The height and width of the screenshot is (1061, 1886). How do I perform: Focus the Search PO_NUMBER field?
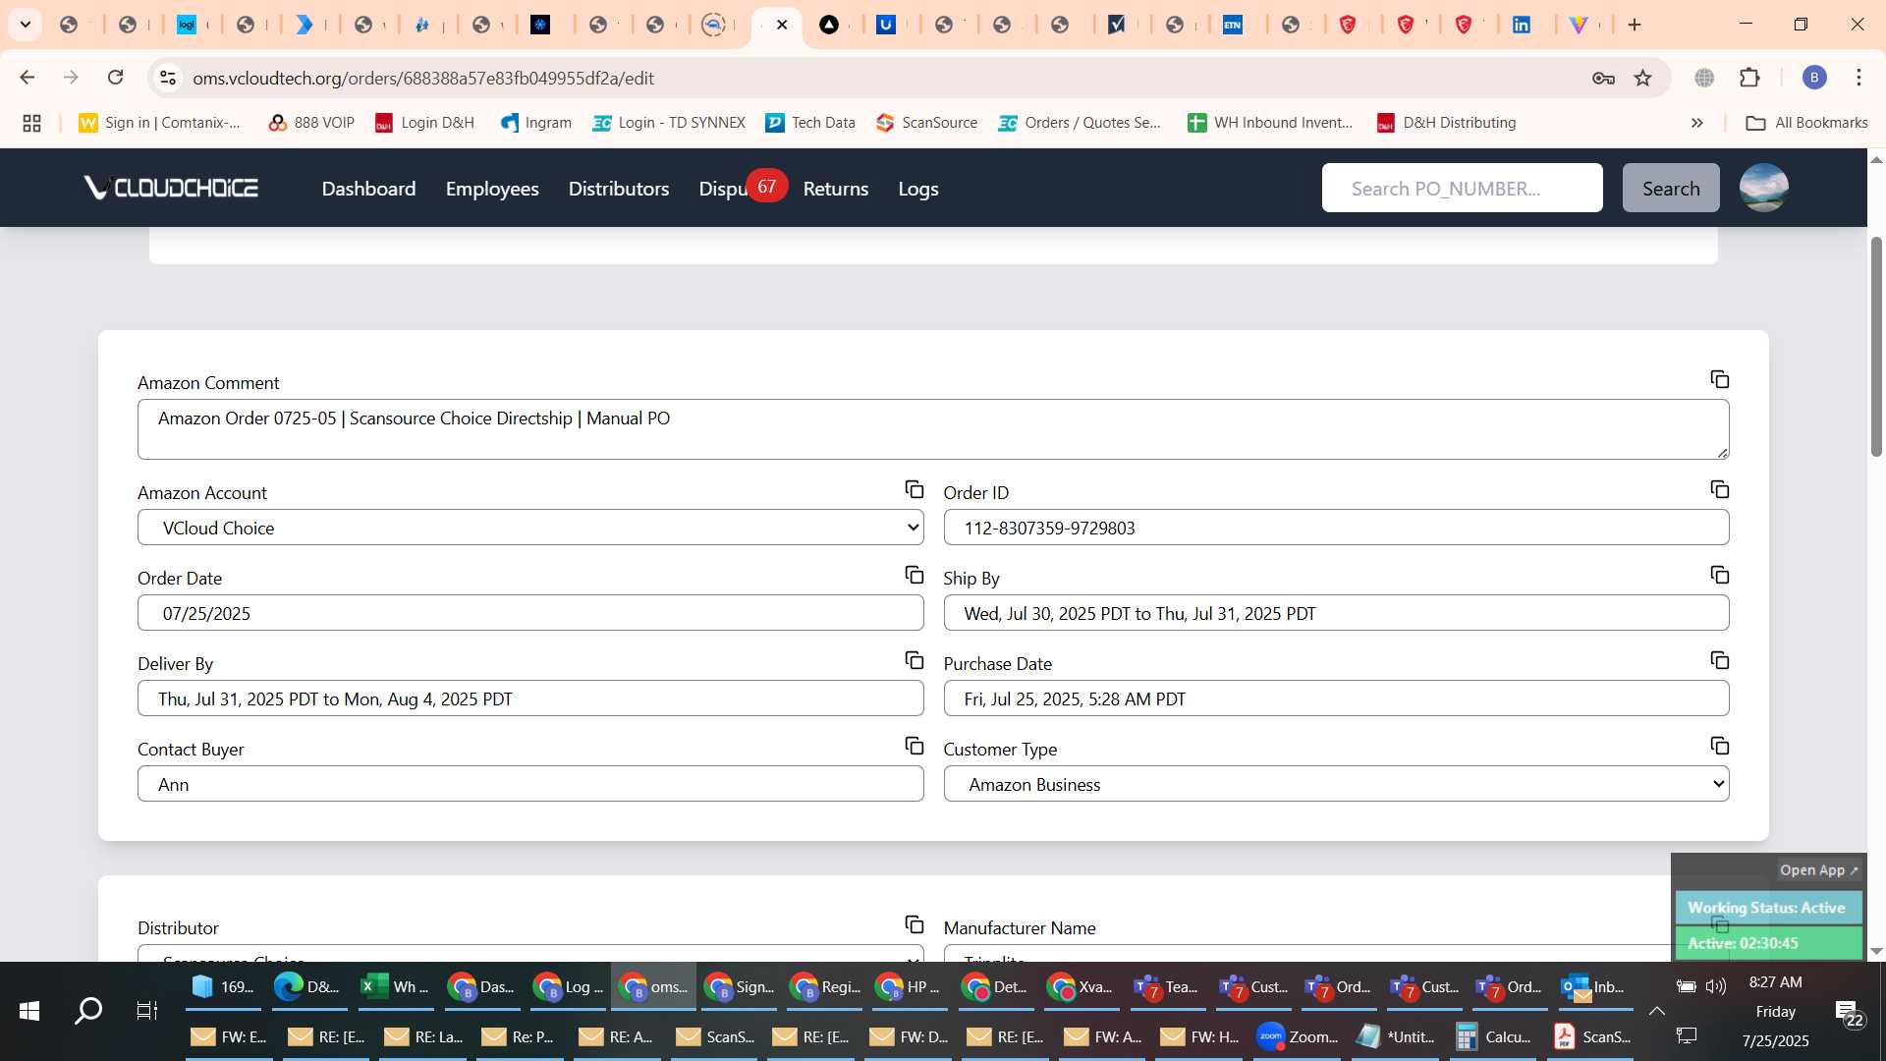(x=1462, y=188)
